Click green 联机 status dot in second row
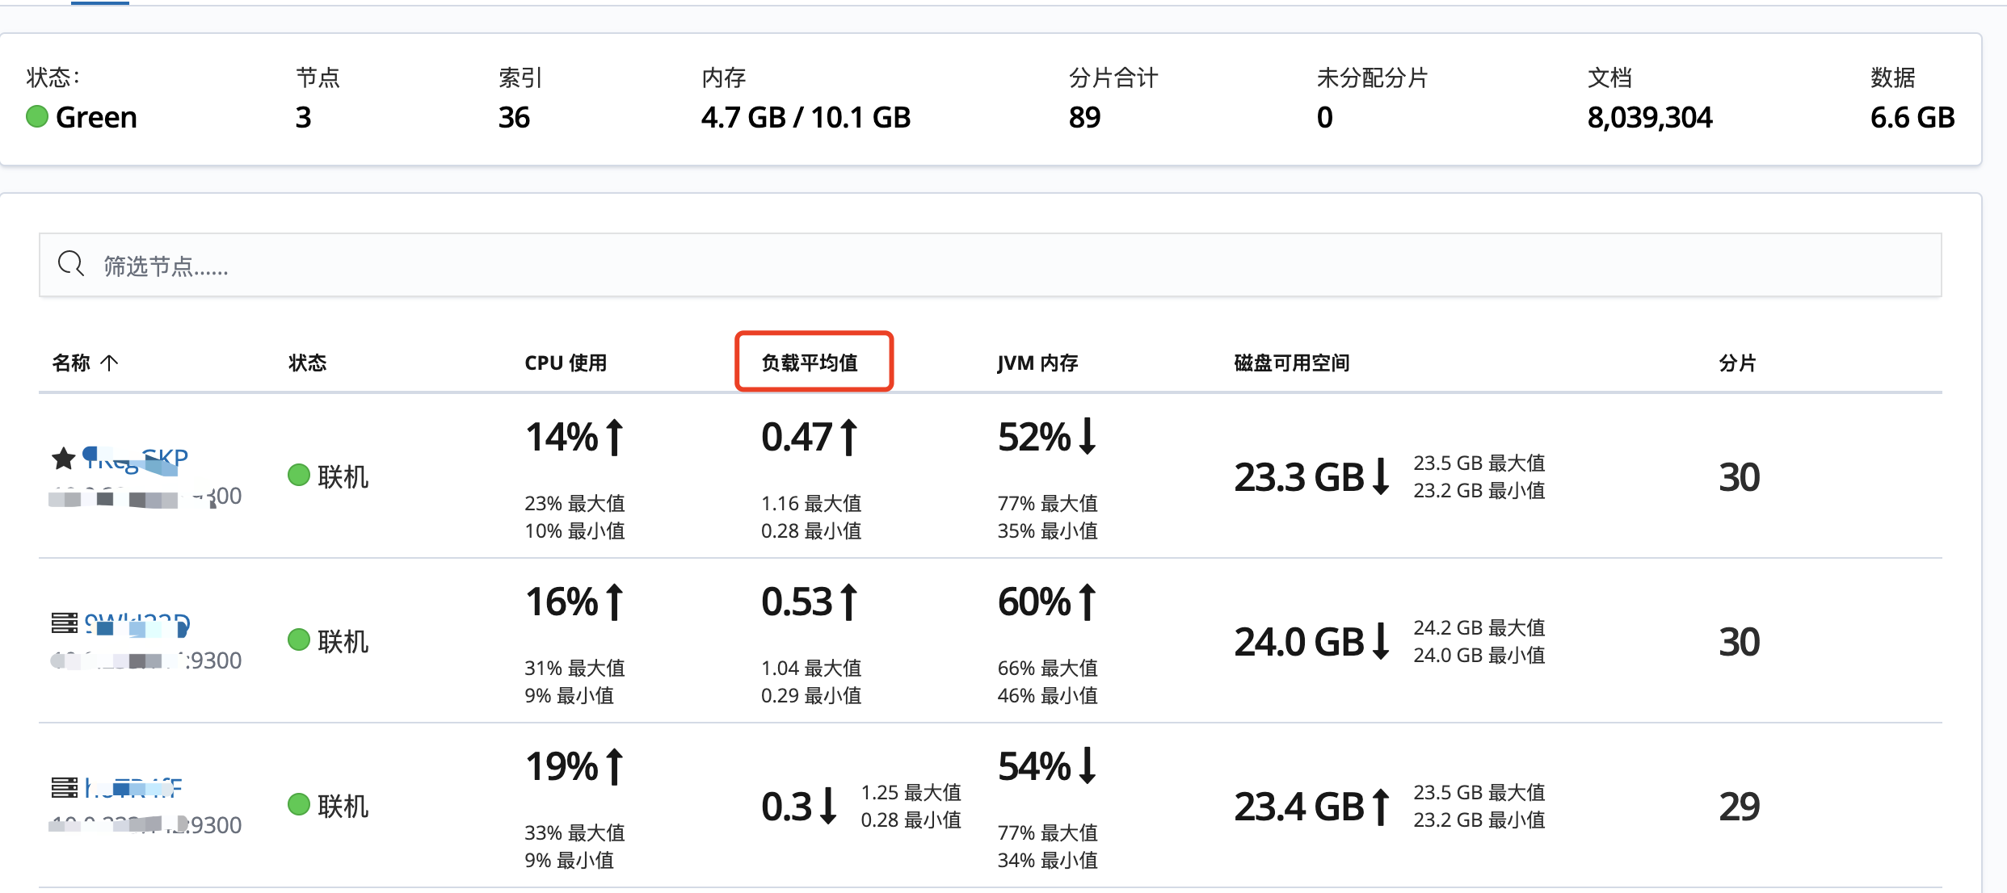The height and width of the screenshot is (893, 2007). click(299, 640)
